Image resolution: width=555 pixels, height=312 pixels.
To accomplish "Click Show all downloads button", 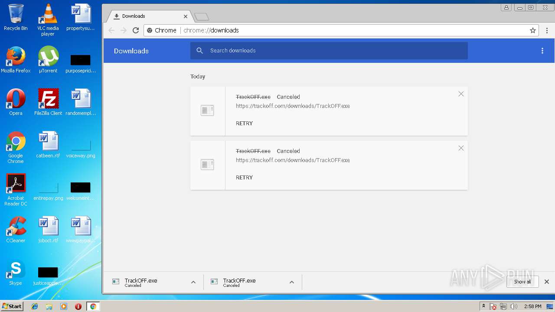I will [522, 282].
